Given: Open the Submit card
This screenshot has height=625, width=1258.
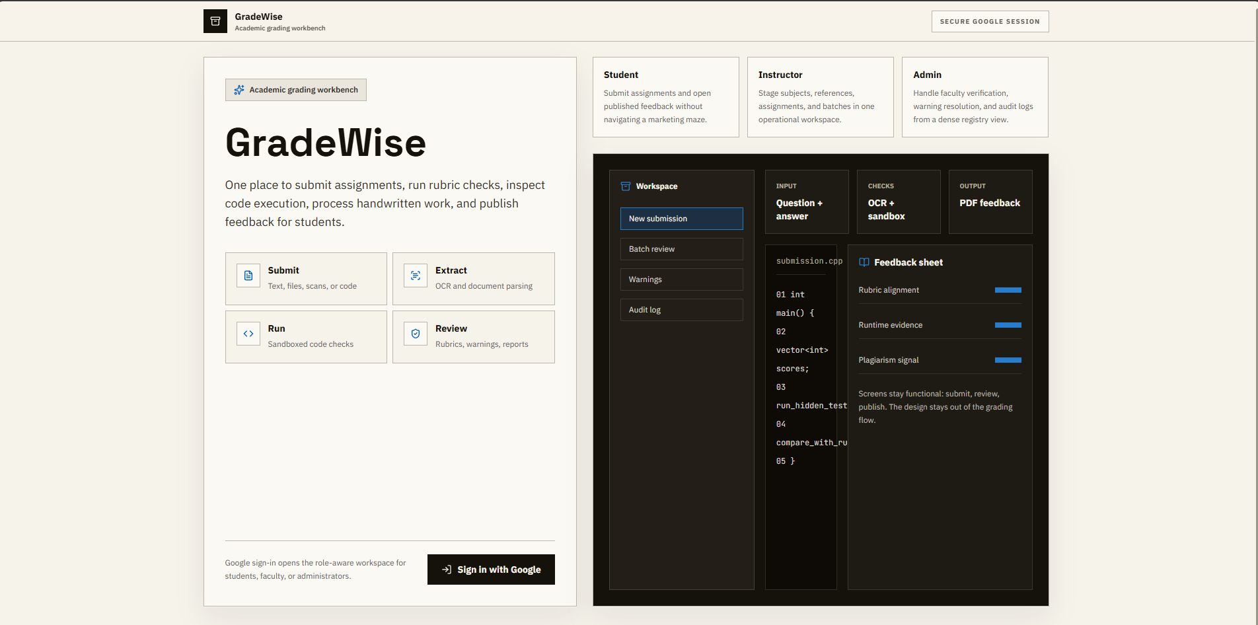Looking at the screenshot, I should pyautogui.click(x=306, y=279).
